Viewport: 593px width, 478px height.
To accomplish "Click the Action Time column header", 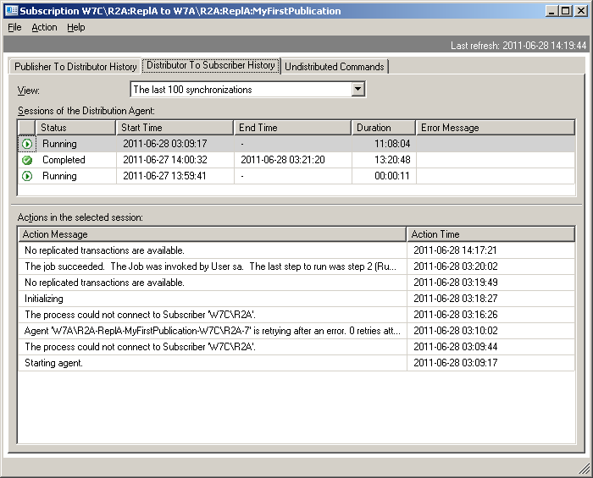I will tap(490, 234).
